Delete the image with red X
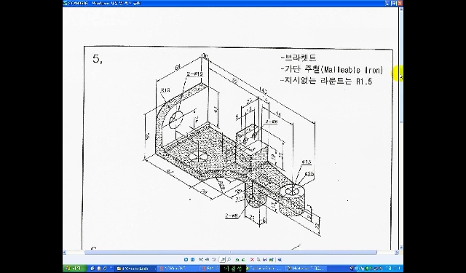Screen dimensions: 466x273 pyautogui.click(x=252, y=260)
